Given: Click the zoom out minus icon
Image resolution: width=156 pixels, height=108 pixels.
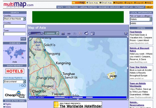Looking at the screenshot, I should coord(29,34).
